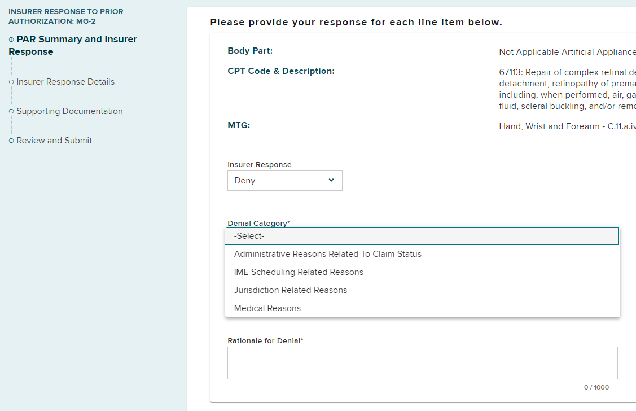Click the Denial Category field label

258,224
